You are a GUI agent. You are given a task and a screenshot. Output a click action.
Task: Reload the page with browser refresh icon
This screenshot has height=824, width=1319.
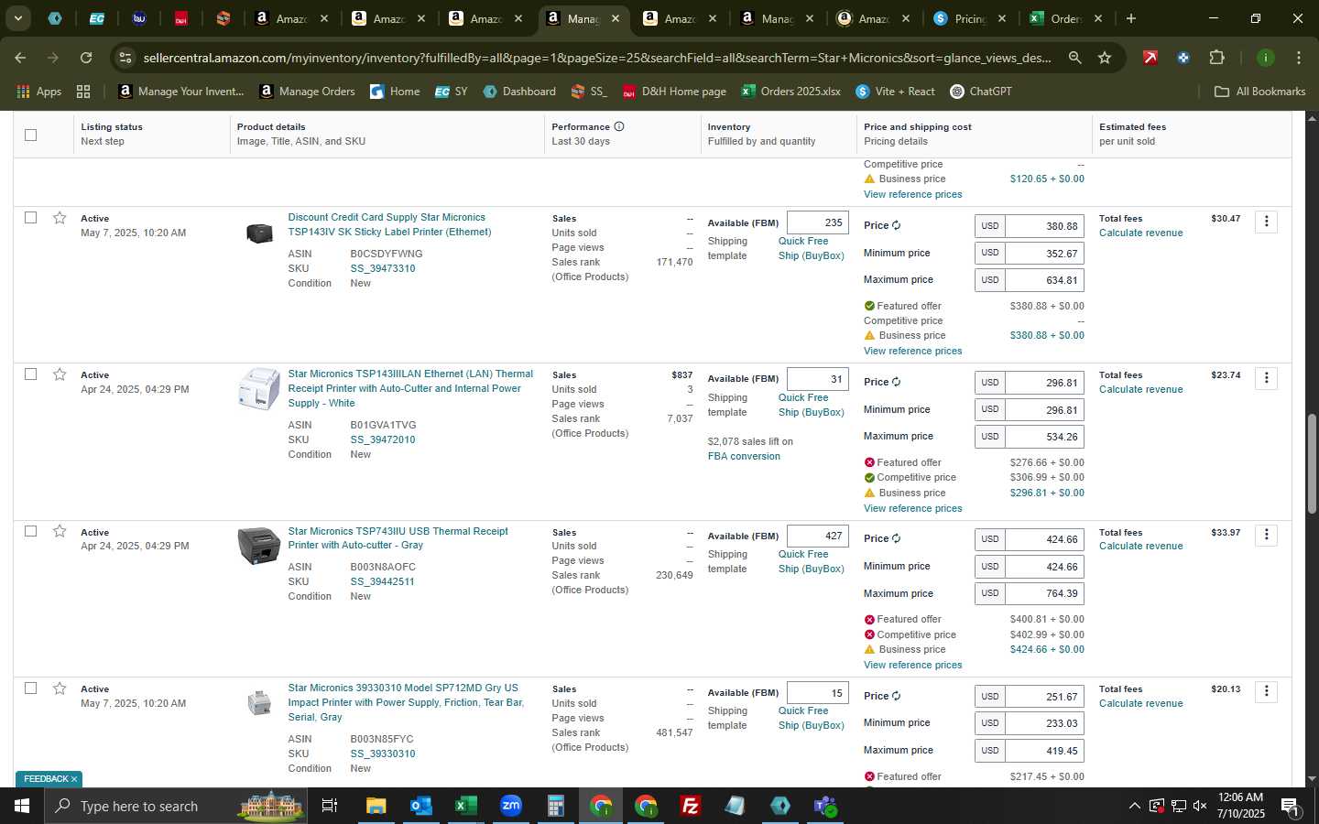86,58
